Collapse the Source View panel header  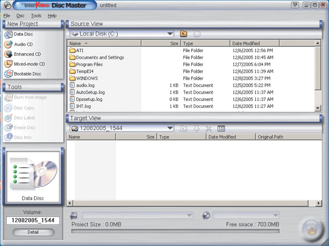point(194,24)
